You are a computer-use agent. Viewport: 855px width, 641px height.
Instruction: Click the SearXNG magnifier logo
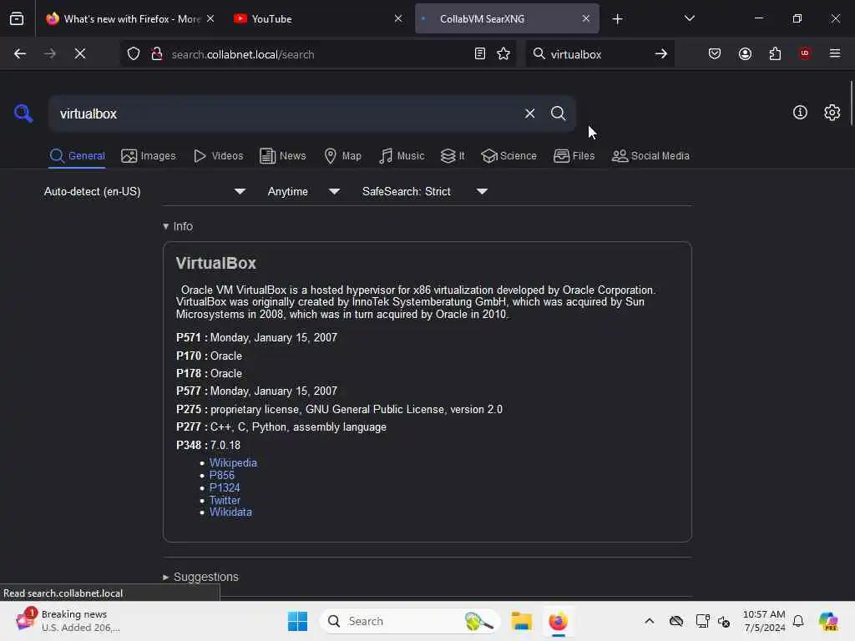click(23, 114)
